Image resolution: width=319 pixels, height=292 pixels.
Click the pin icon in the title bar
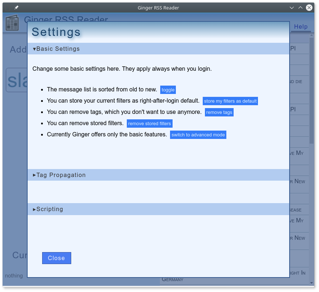[x=16, y=8]
